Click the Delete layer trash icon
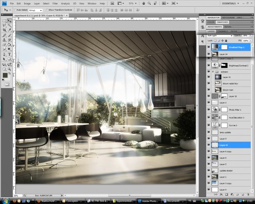Image resolution: width=255 pixels, height=204 pixels. pyautogui.click(x=248, y=194)
